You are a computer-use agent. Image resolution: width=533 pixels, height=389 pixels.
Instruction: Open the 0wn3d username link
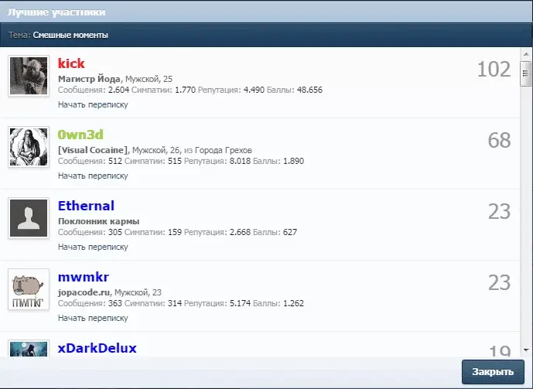click(80, 135)
